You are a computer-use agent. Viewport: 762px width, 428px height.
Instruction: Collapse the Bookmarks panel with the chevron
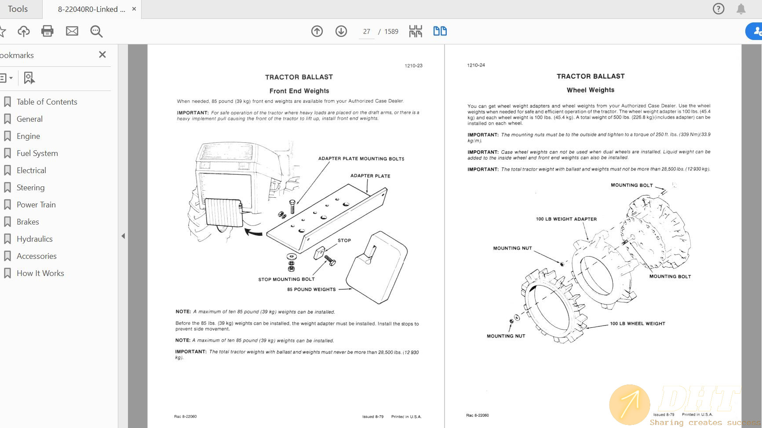(124, 236)
